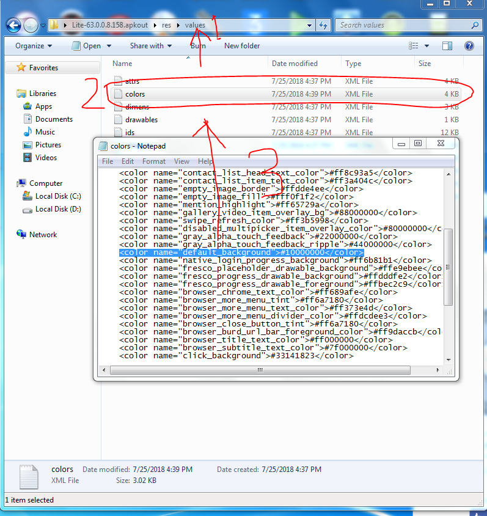The width and height of the screenshot is (487, 516).
Task: Open address bar previous locations dropdown
Action: coord(309,25)
